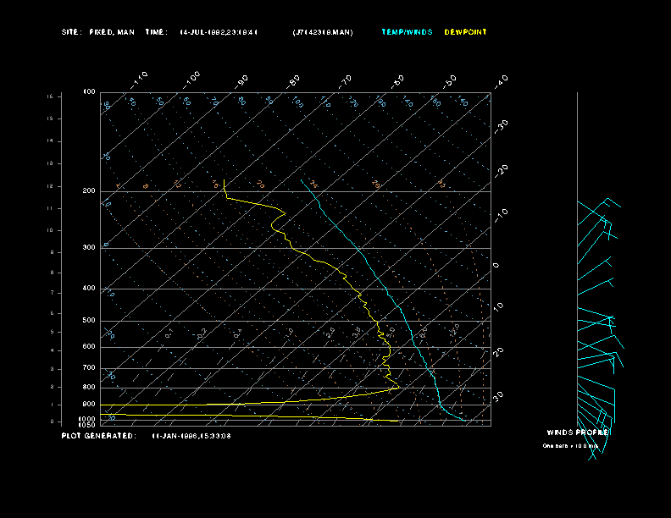Click the 6 km tick on height scale
The image size is (671, 518).
tap(53, 313)
